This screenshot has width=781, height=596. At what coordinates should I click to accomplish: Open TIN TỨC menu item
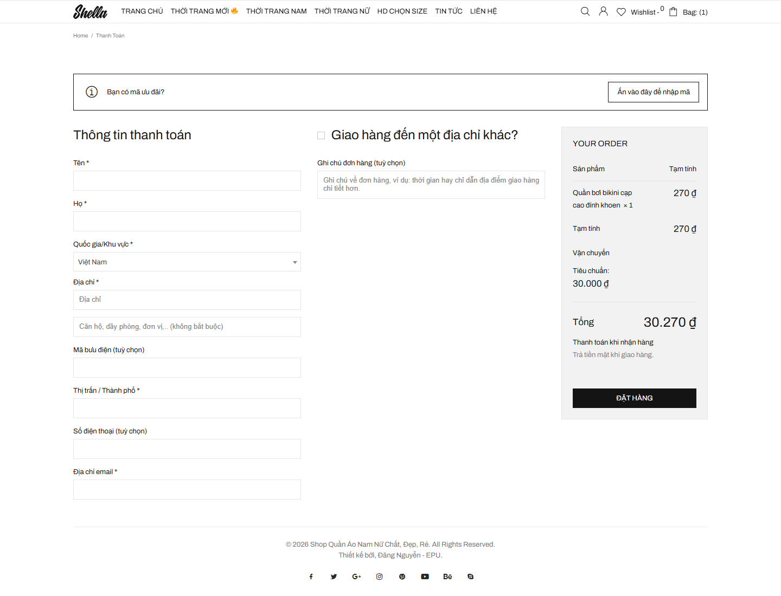coord(449,11)
